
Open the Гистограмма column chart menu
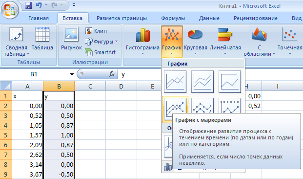pyautogui.click(x=142, y=42)
